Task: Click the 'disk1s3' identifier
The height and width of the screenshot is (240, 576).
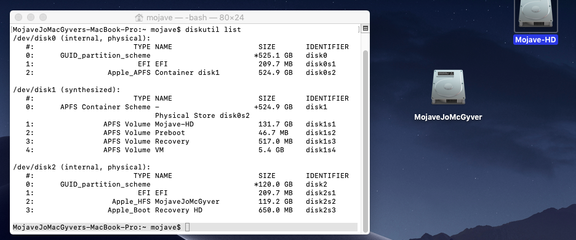Action: [321, 141]
